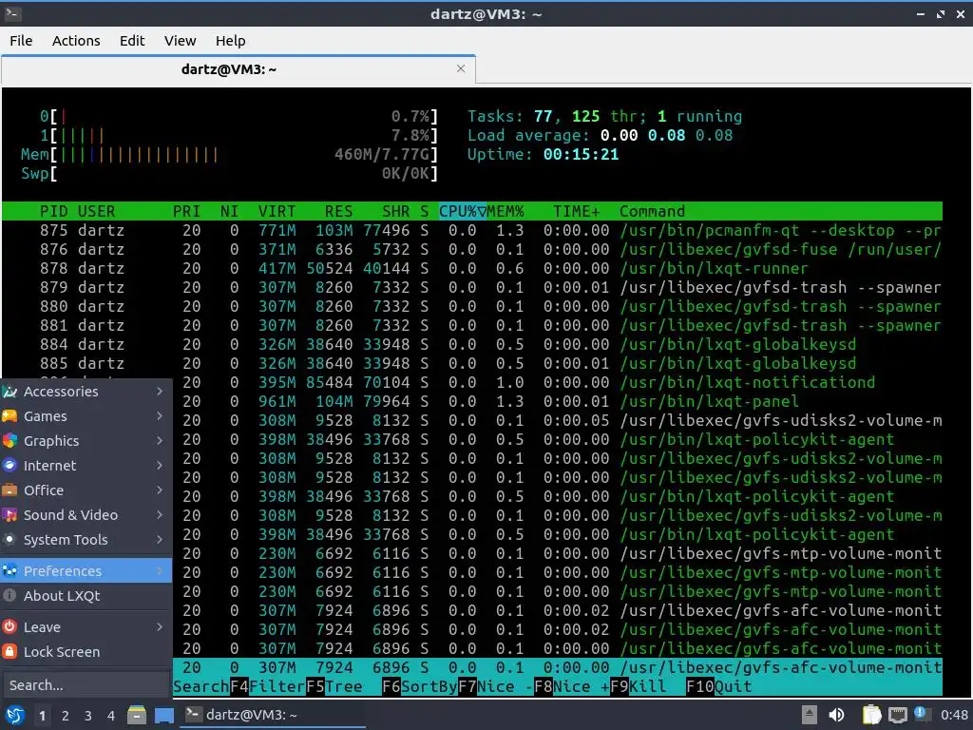Open the volume speaker icon in tray
The image size is (973, 730).
coord(836,715)
